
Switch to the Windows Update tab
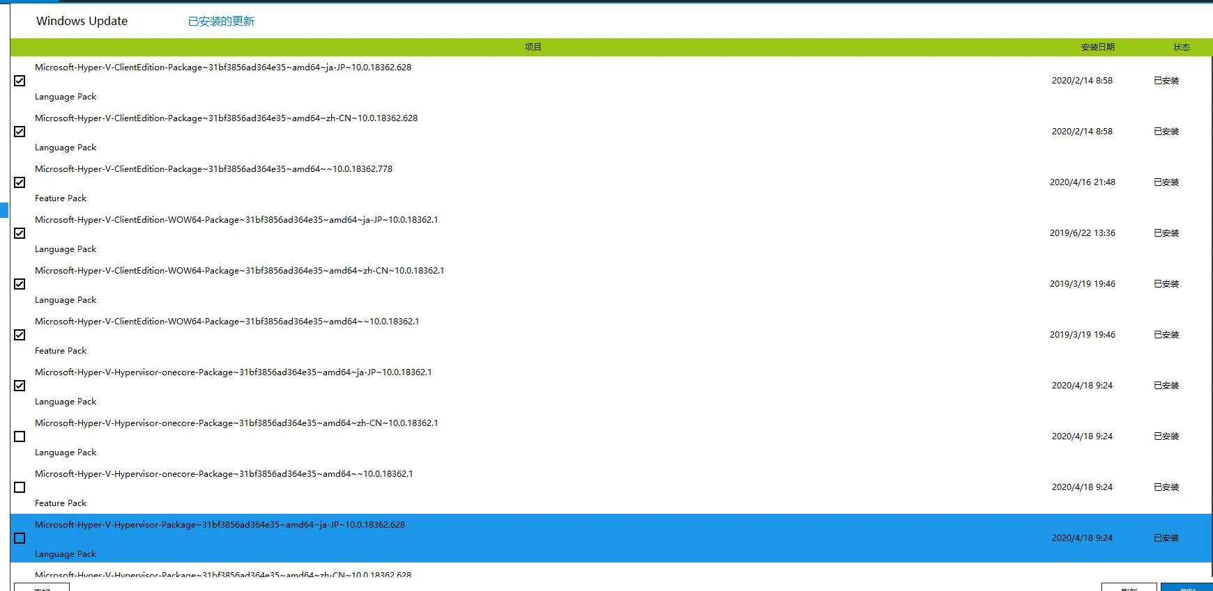click(82, 21)
